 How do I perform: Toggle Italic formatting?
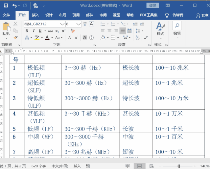pos(34,31)
